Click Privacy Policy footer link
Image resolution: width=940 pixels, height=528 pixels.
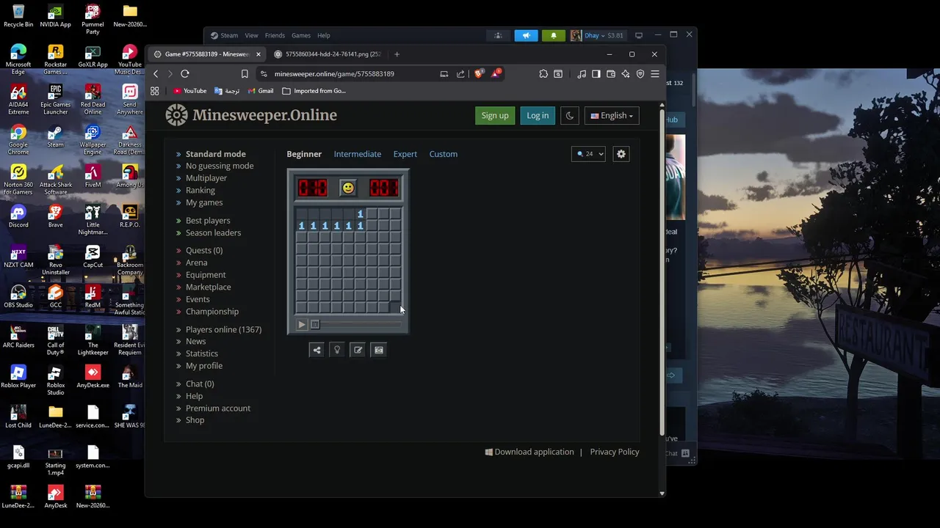(615, 452)
